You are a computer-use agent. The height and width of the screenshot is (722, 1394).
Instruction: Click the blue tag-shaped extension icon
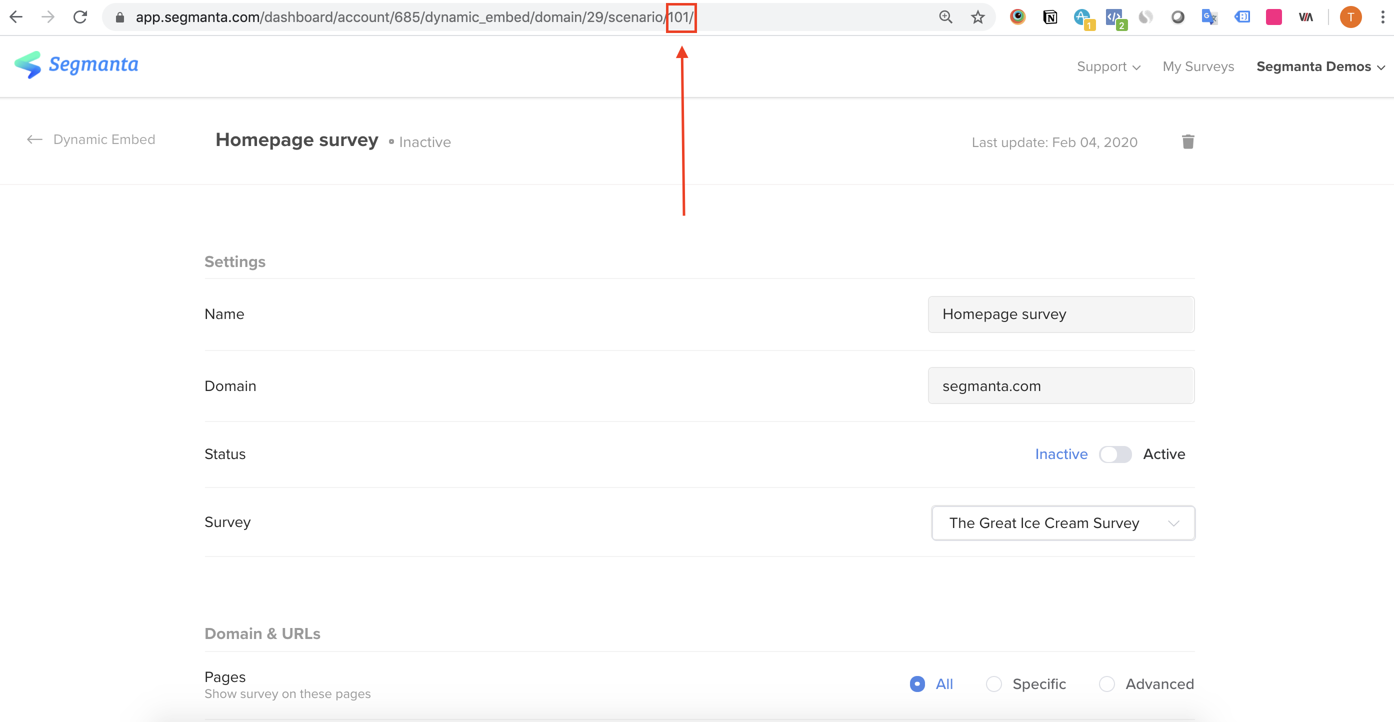[x=1242, y=17]
